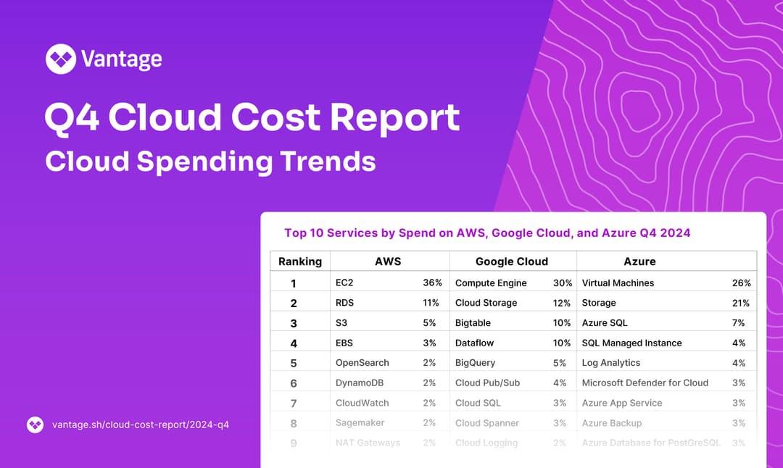Click Microsoft Defender for Cloud entry
783x468 pixels.
coord(645,383)
